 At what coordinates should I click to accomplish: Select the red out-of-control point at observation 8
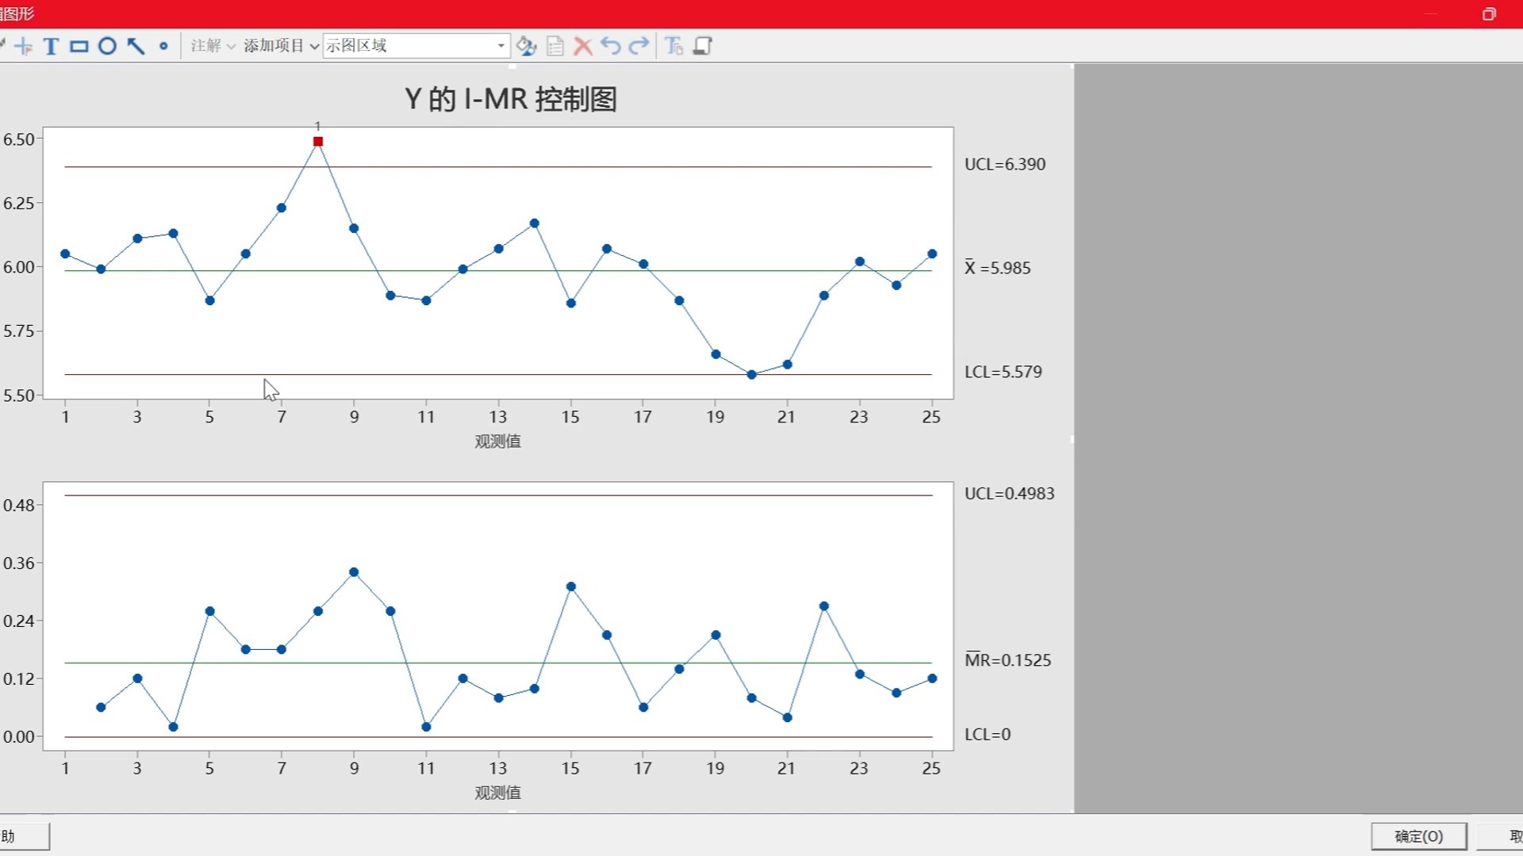(317, 140)
